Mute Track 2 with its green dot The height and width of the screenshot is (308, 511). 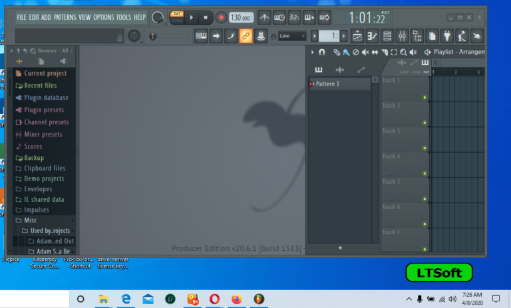(x=425, y=123)
